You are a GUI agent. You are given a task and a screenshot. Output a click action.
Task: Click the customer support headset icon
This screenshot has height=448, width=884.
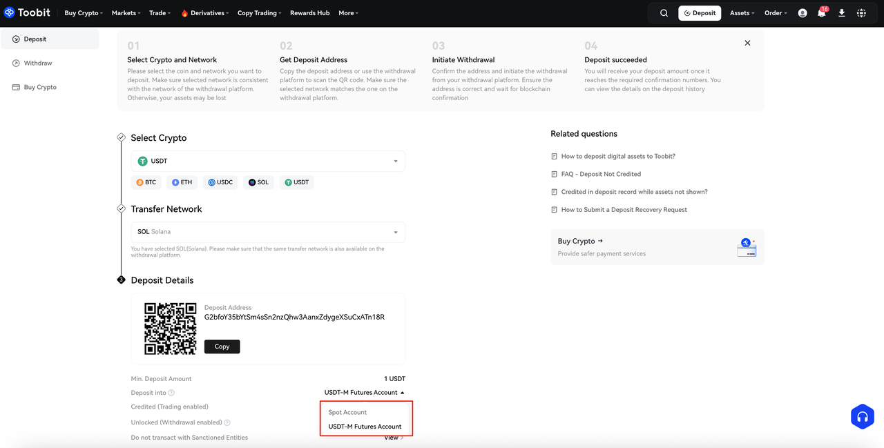[862, 416]
